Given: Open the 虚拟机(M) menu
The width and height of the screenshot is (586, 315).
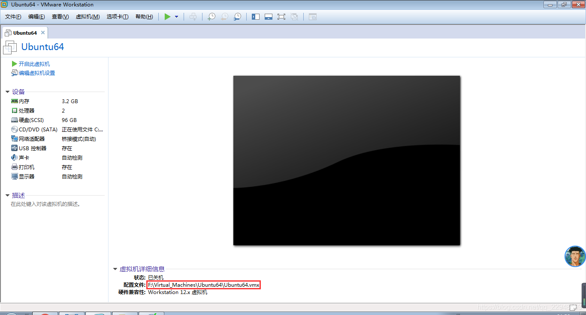Looking at the screenshot, I should [88, 17].
